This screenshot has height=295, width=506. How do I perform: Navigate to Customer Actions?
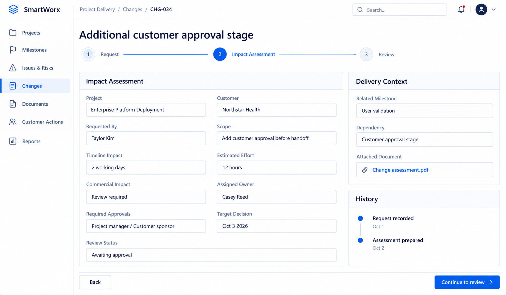coord(36,122)
